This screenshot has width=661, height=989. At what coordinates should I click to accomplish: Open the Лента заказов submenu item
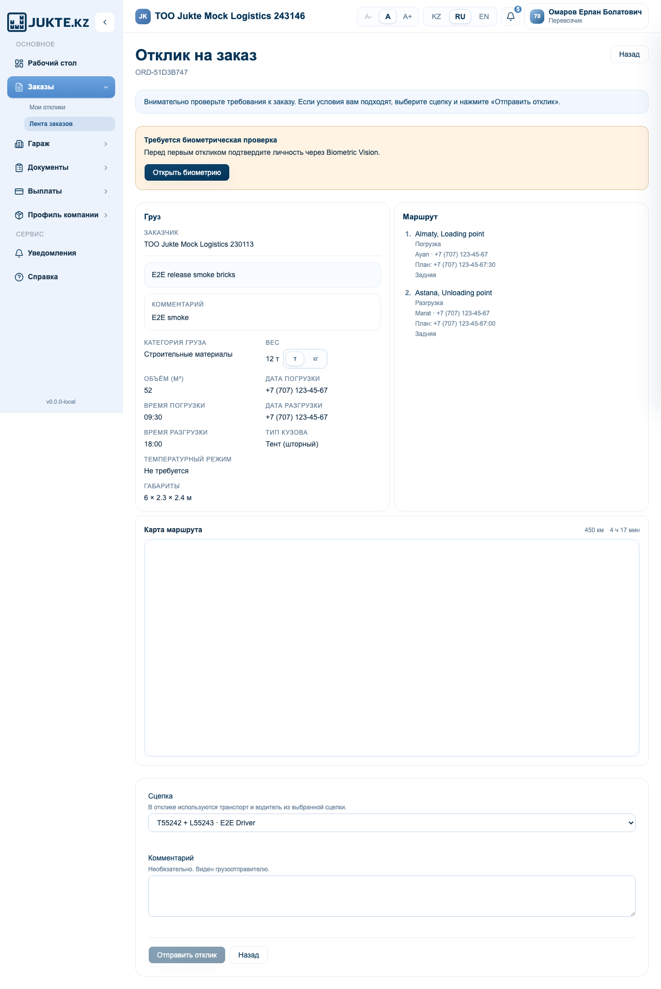[x=69, y=124]
